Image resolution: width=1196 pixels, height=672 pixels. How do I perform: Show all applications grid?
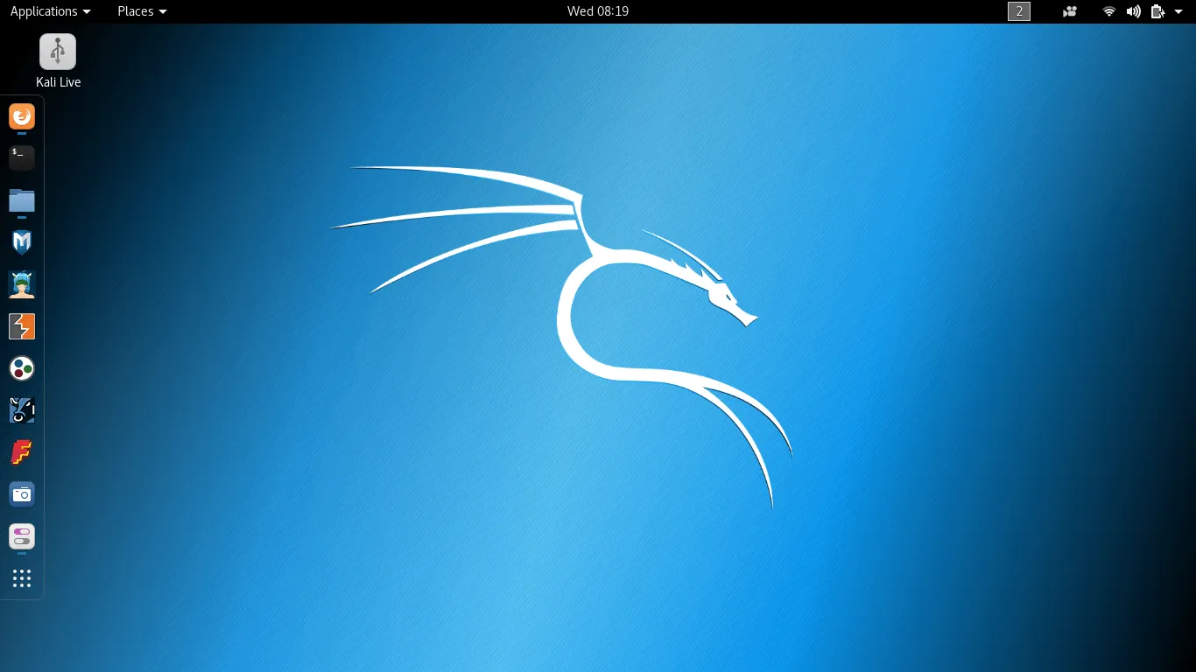point(22,578)
